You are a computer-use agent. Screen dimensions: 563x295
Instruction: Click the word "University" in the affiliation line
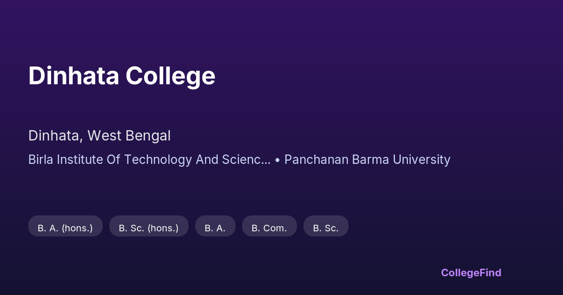click(x=421, y=160)
